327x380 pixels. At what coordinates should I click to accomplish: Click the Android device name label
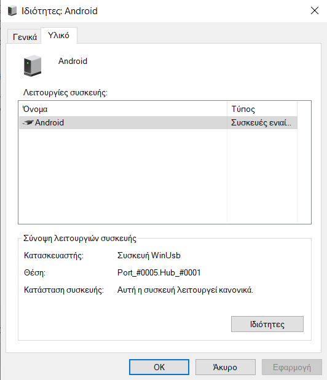point(73,61)
